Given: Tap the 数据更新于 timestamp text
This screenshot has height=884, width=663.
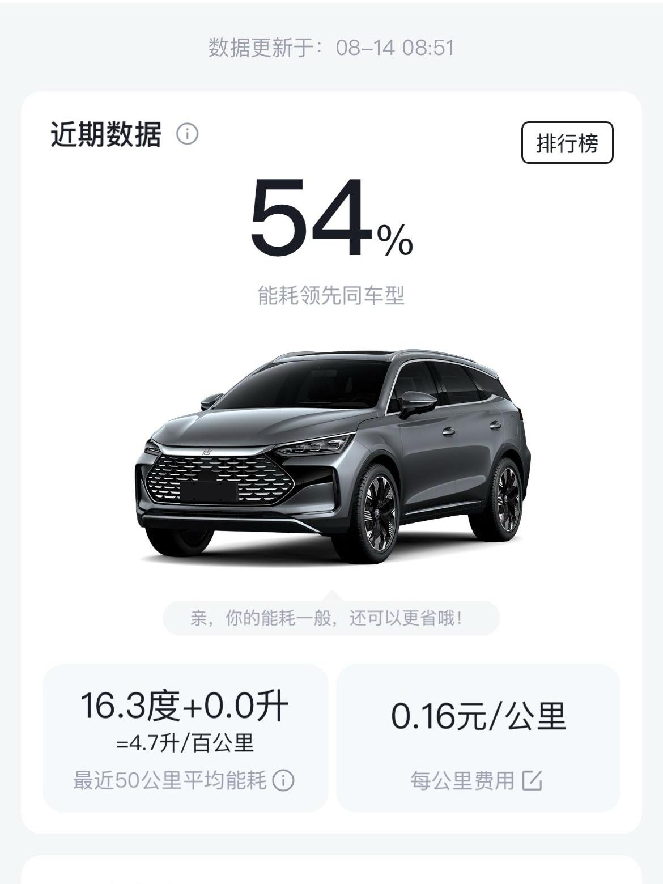Looking at the screenshot, I should pos(331,48).
